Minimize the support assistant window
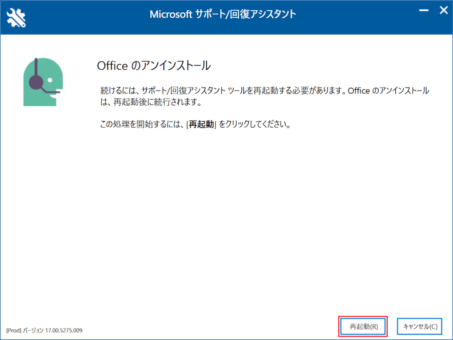The height and width of the screenshot is (340, 453). coord(424,10)
